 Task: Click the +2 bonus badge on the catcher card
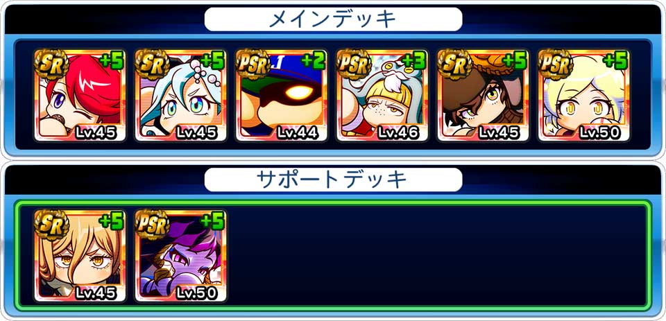coord(313,62)
